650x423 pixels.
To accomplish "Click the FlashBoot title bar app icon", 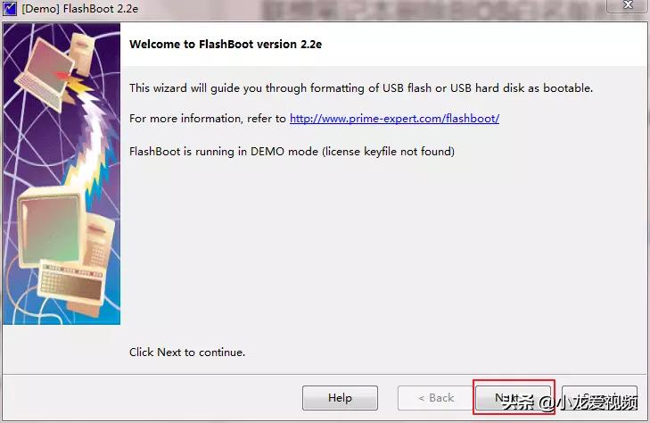I will pos(11,10).
